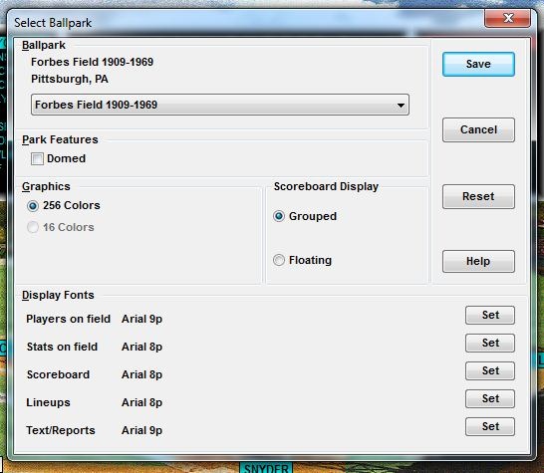Close the Select Ballpark window

(507, 18)
